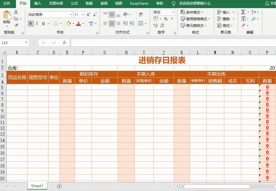The height and width of the screenshot is (191, 276).
Task: Apply bold formatting with the B icon
Action: 31,23
